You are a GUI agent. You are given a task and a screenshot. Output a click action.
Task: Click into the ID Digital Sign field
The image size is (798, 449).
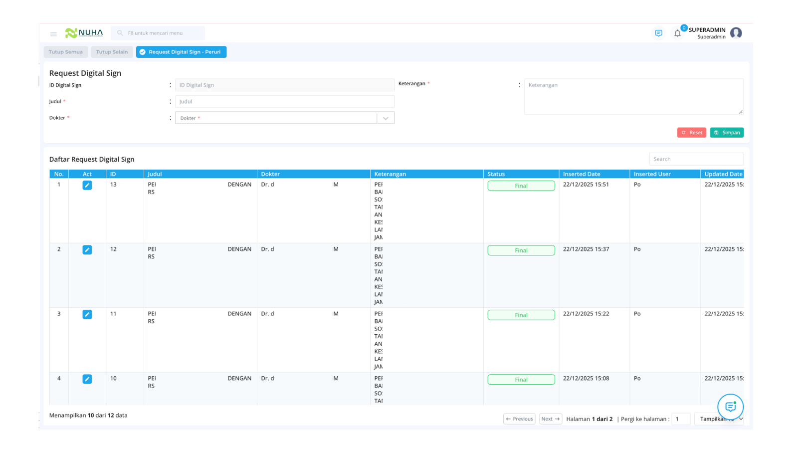pyautogui.click(x=285, y=85)
